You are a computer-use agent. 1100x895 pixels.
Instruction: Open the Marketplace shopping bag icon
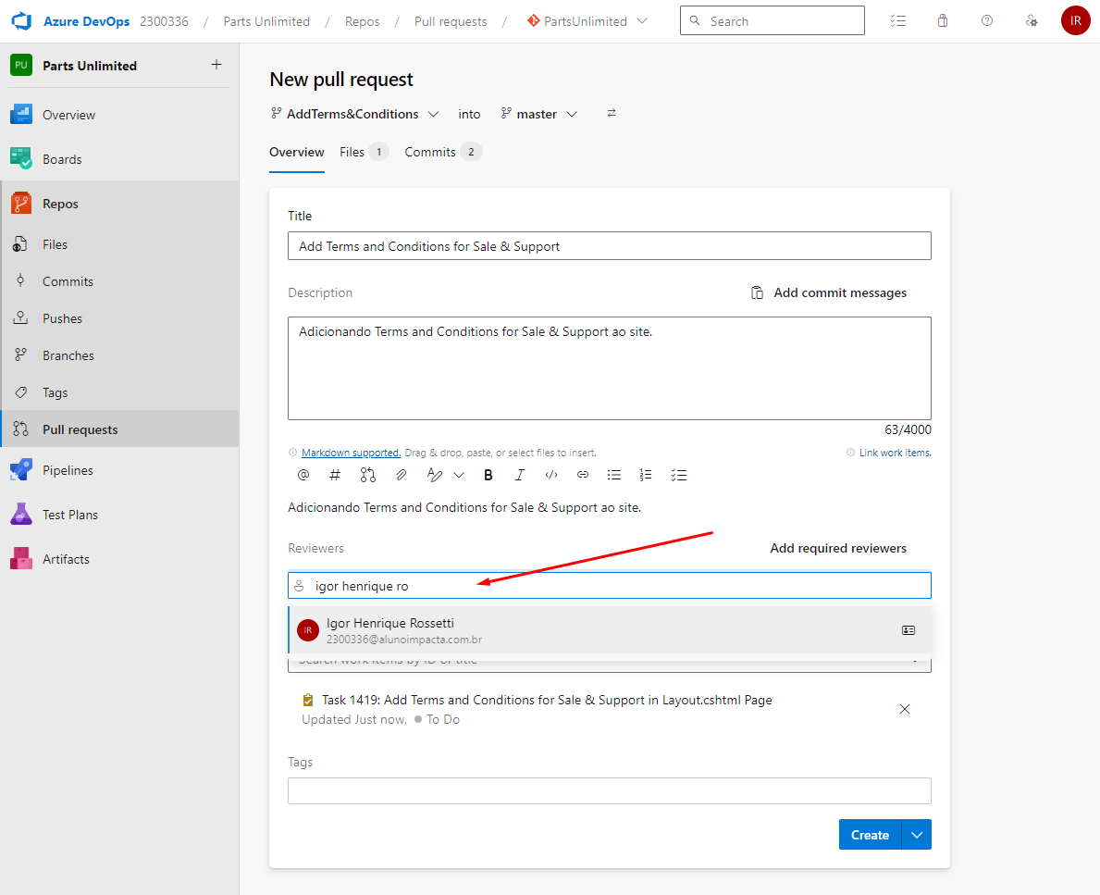pos(942,21)
